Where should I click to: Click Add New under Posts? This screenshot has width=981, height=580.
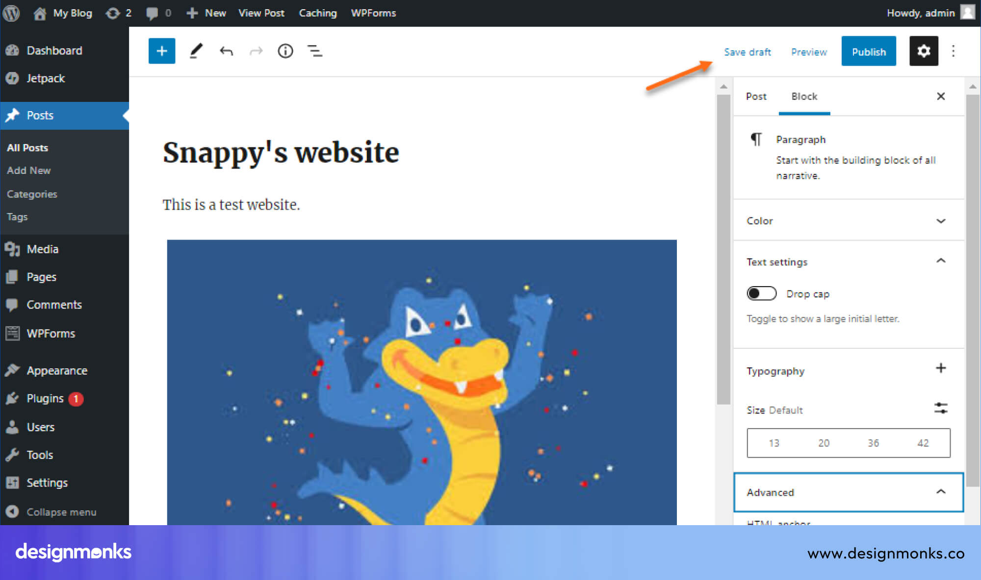29,170
